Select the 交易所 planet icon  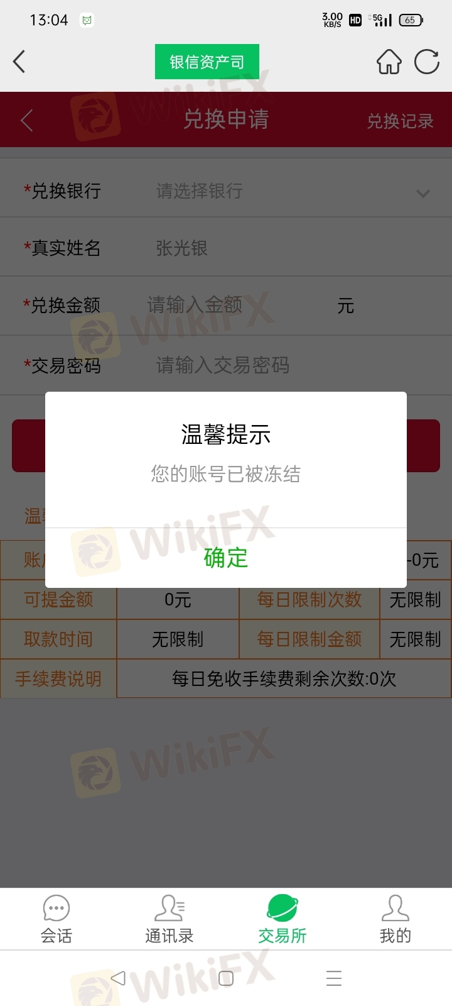[x=282, y=908]
